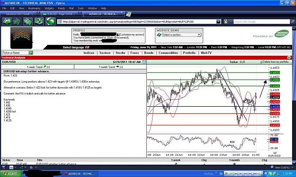Click the 1 month trend right-arrow icon
The image size is (296, 177).
pyautogui.click(x=117, y=67)
